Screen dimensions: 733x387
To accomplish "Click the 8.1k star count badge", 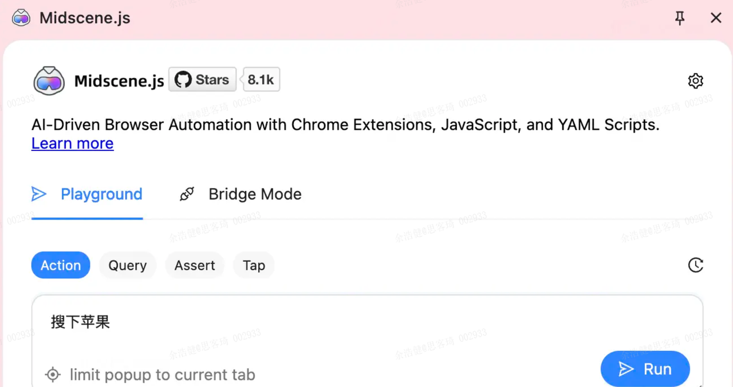I will (261, 80).
